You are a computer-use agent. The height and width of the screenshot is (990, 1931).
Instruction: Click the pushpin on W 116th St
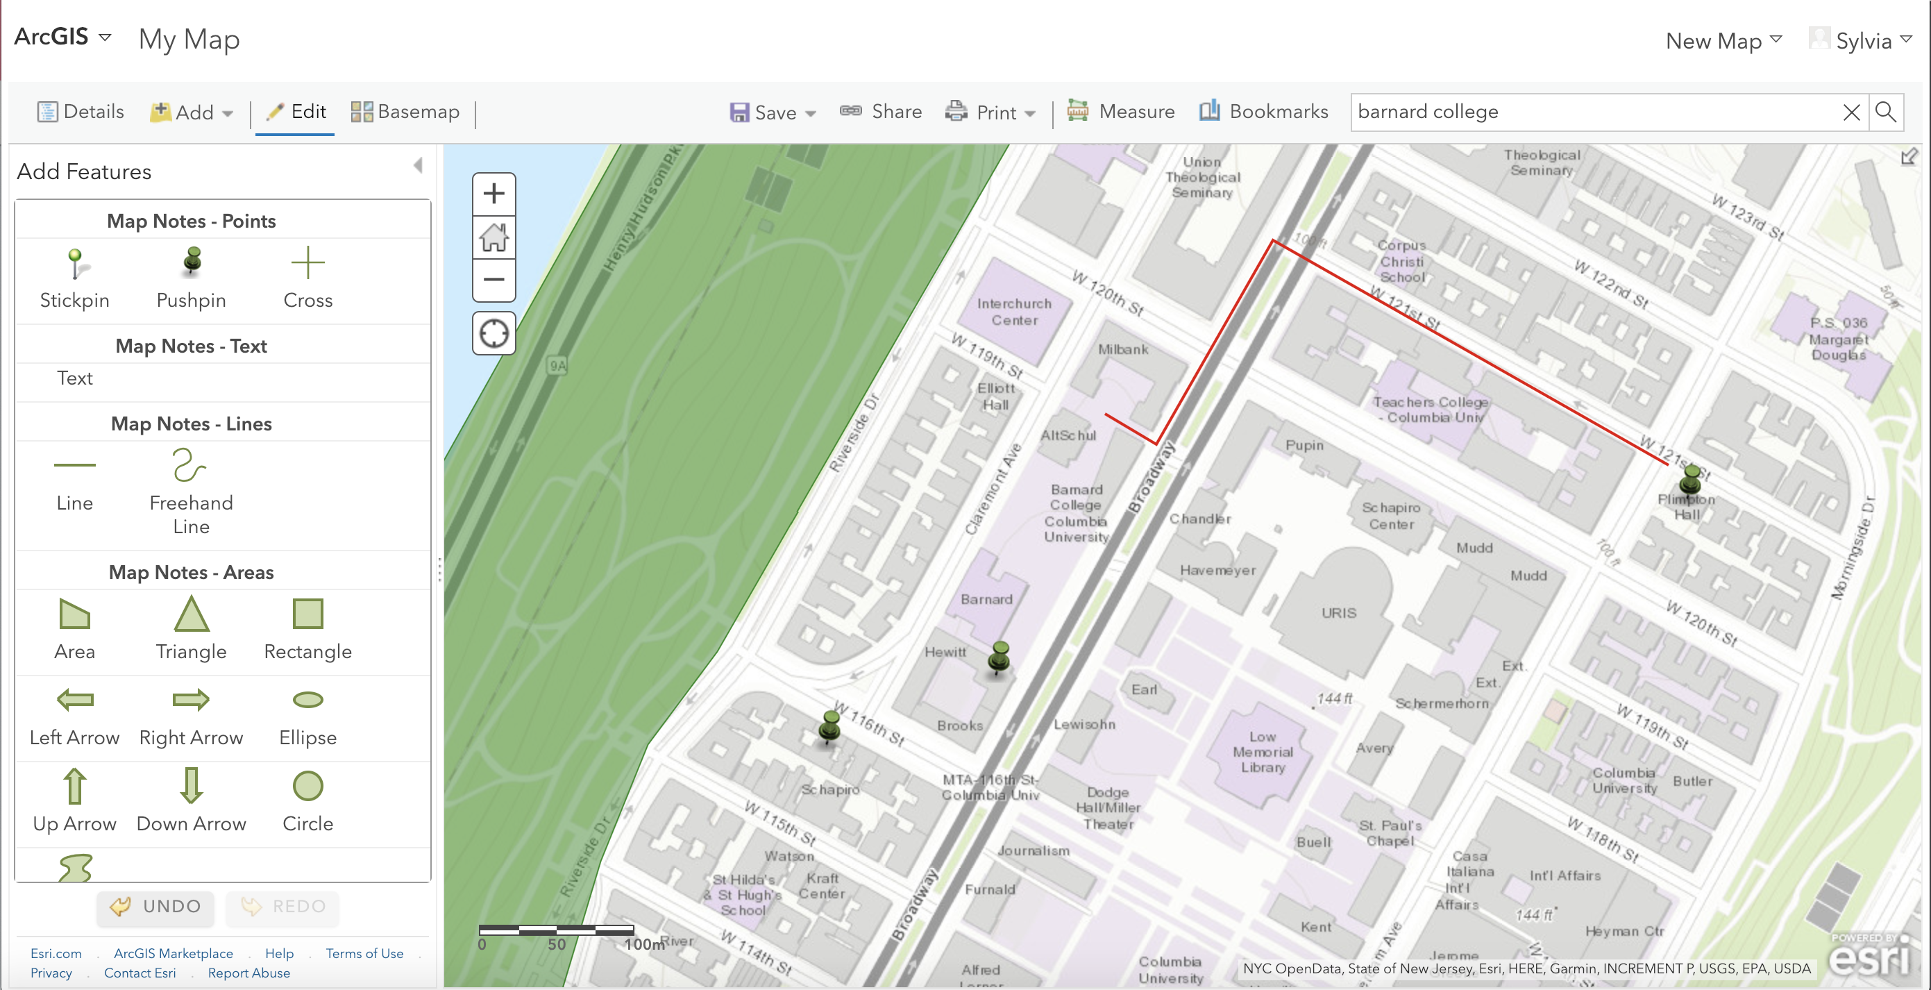(830, 728)
